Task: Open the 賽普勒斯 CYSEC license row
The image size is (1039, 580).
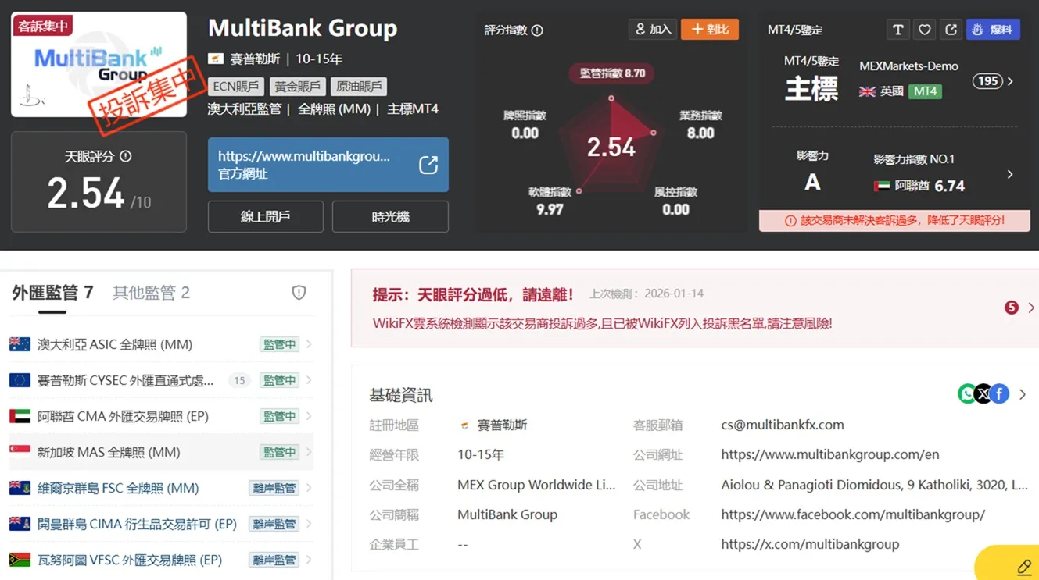Action: click(x=161, y=380)
